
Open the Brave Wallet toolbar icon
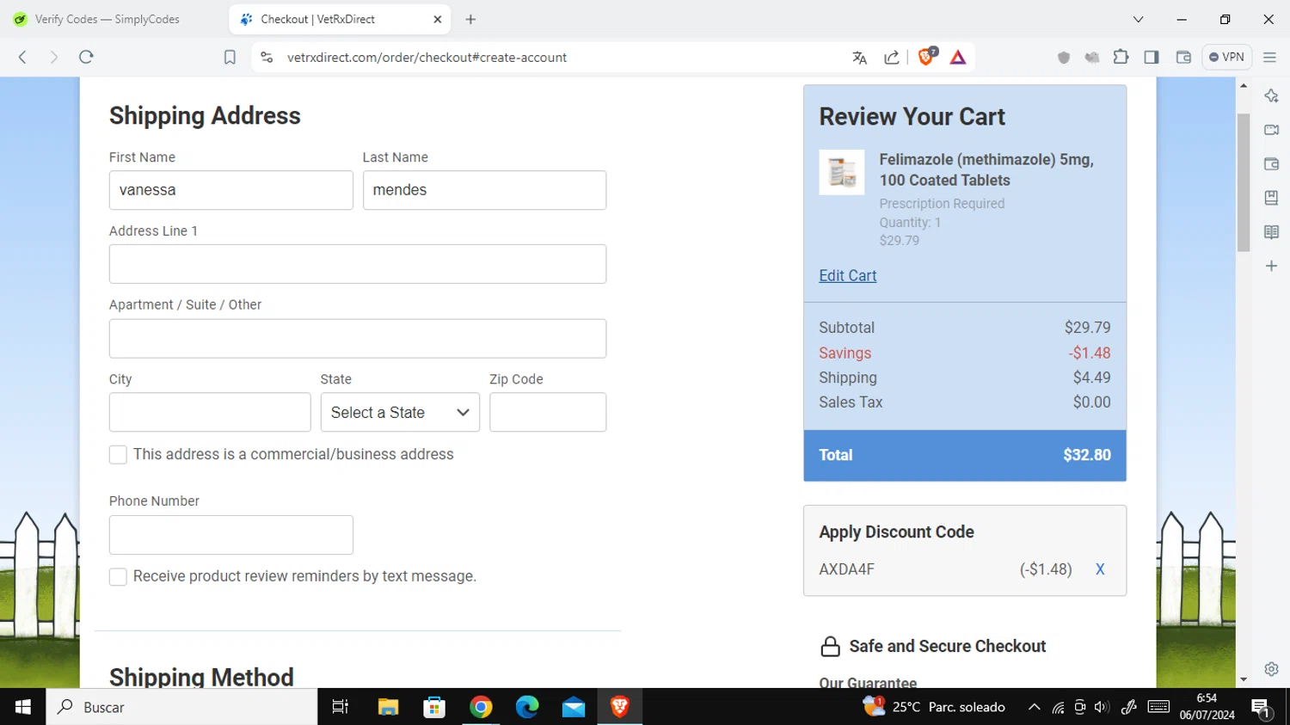pos(1183,58)
